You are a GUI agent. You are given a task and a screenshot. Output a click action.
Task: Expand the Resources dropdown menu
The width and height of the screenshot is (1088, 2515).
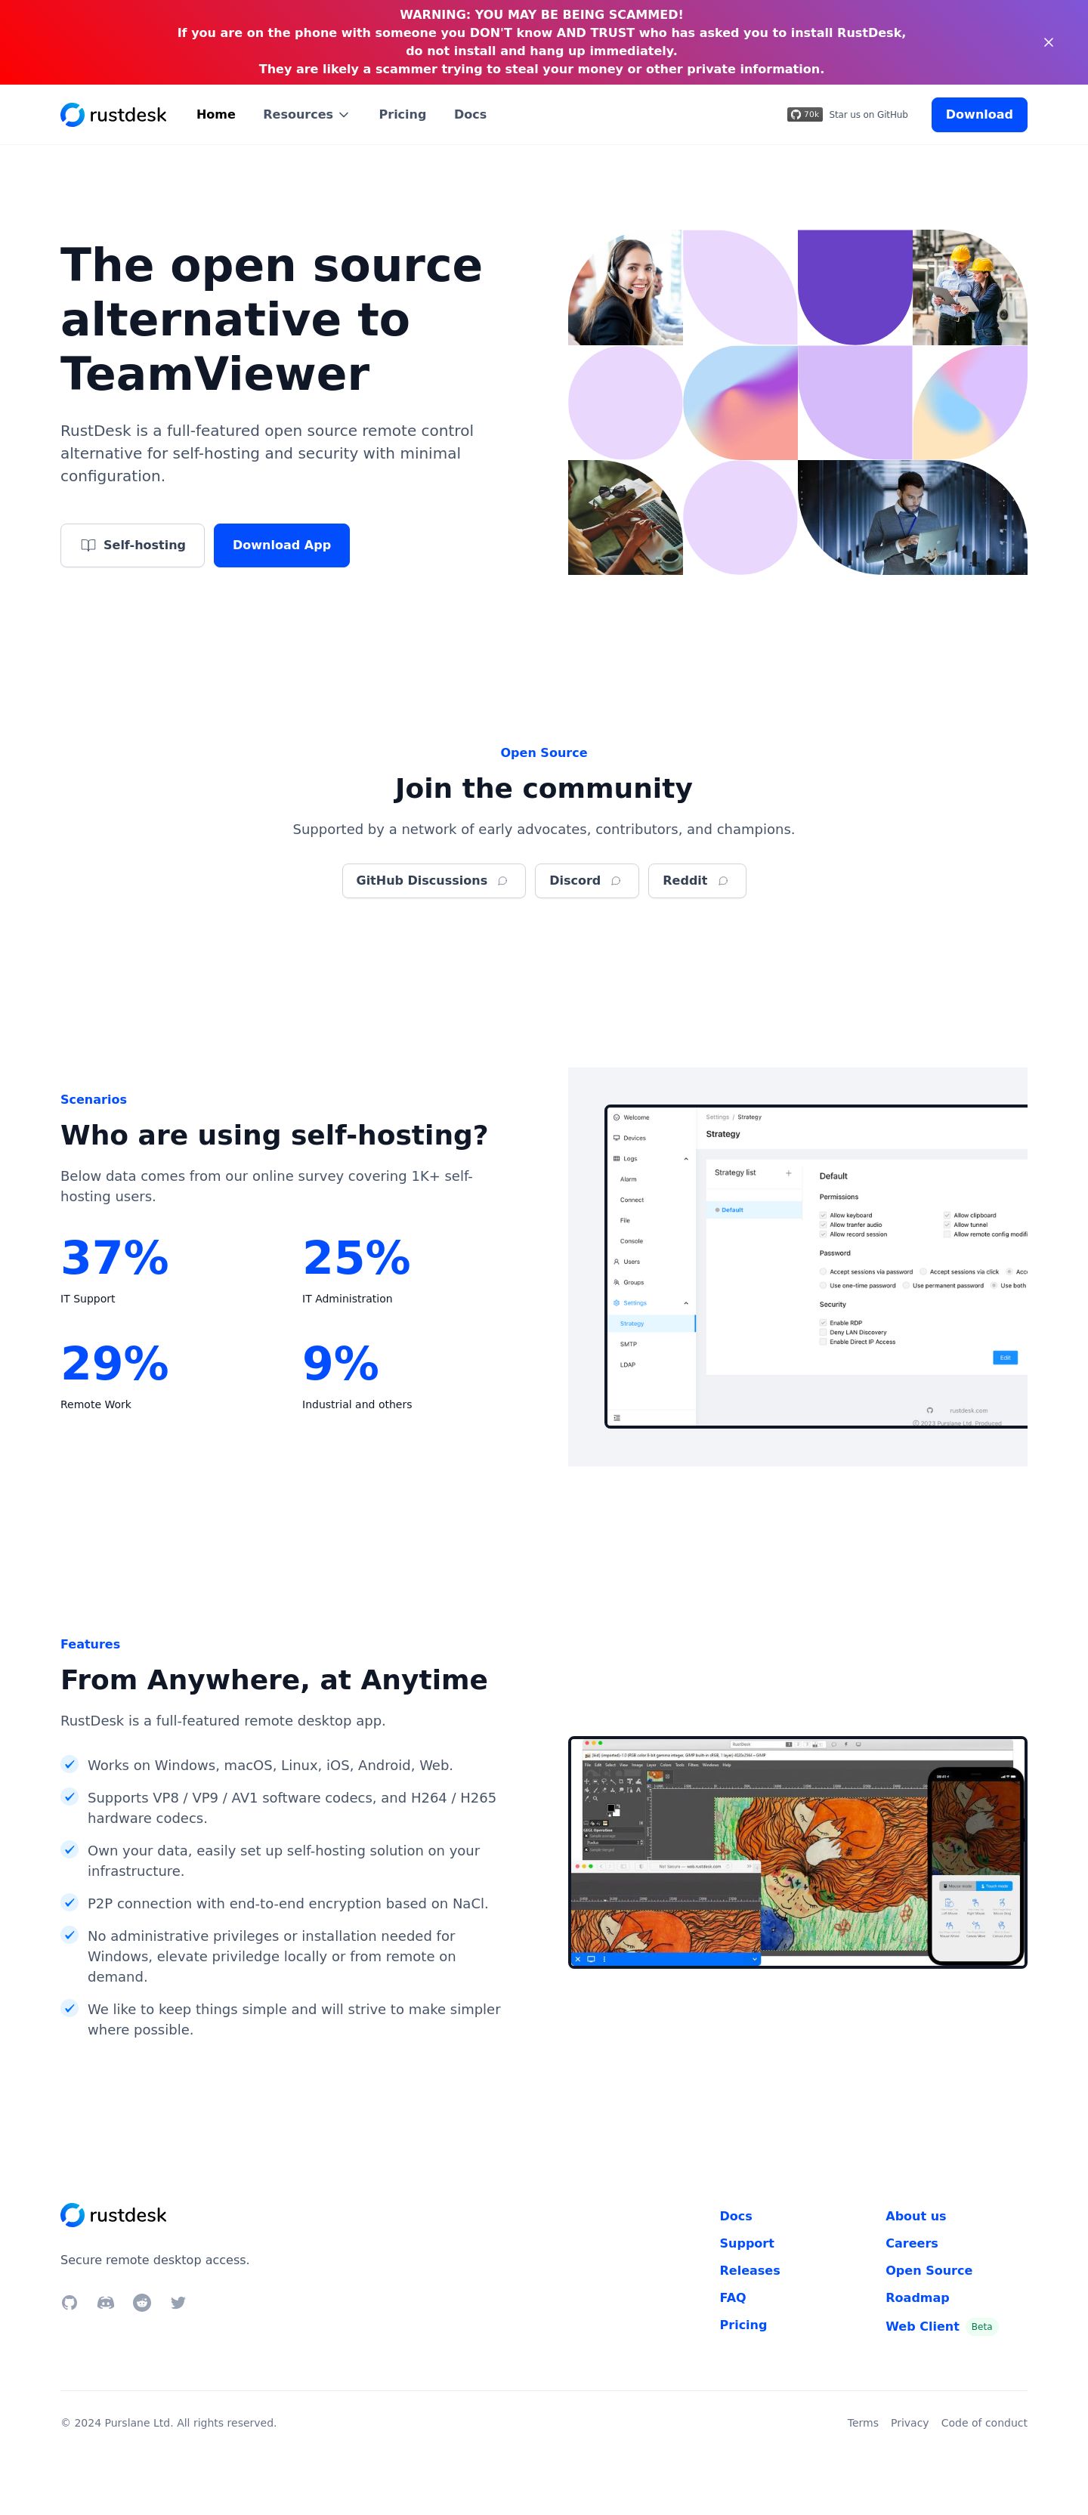pyautogui.click(x=306, y=115)
